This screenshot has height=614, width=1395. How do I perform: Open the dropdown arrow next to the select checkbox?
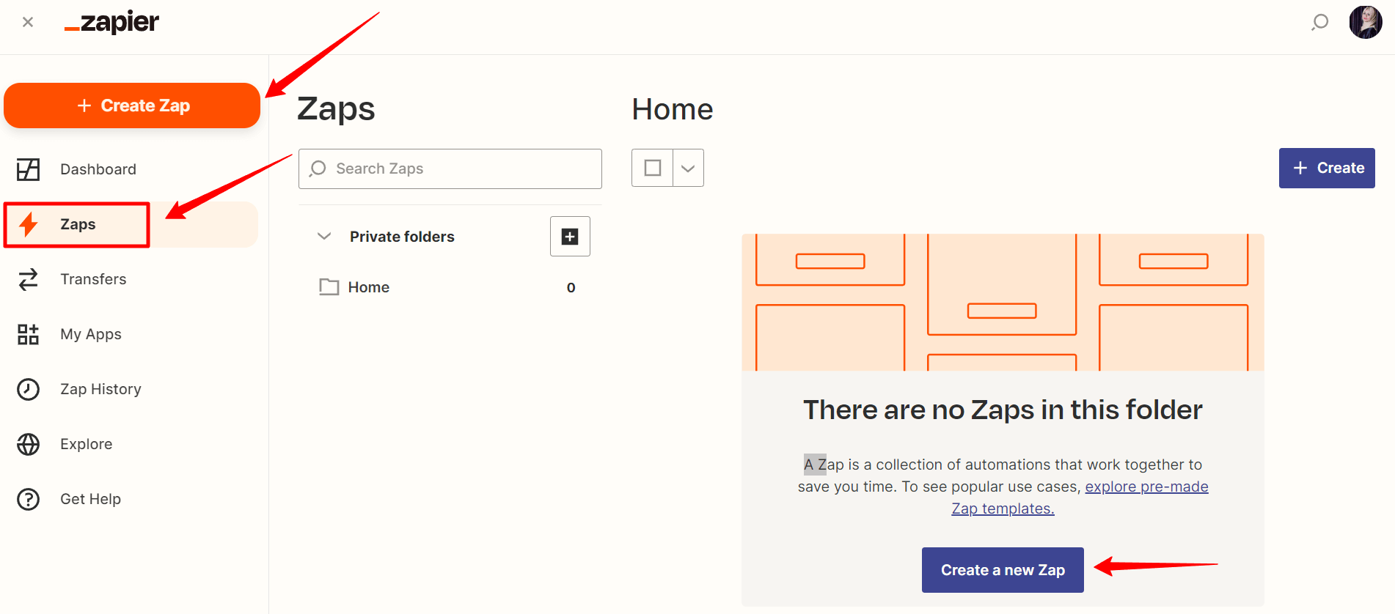point(688,168)
